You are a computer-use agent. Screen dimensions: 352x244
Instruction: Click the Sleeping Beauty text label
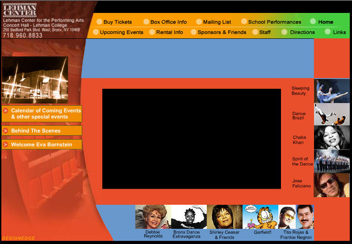point(300,91)
